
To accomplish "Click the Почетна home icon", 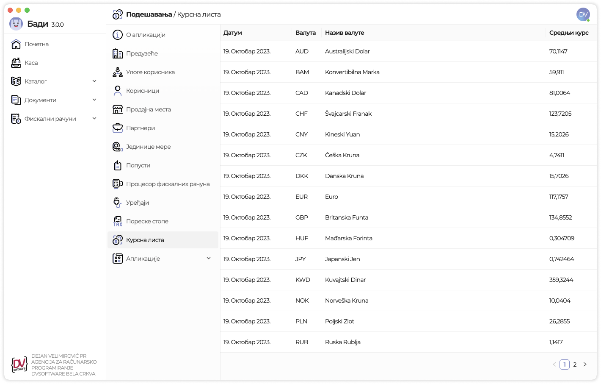I will [x=16, y=44].
